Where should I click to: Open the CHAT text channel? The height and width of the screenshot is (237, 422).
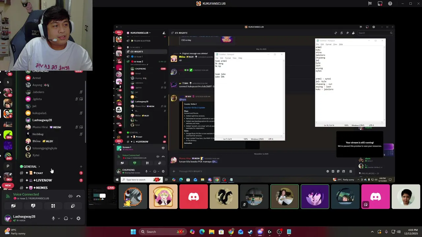[51, 173]
